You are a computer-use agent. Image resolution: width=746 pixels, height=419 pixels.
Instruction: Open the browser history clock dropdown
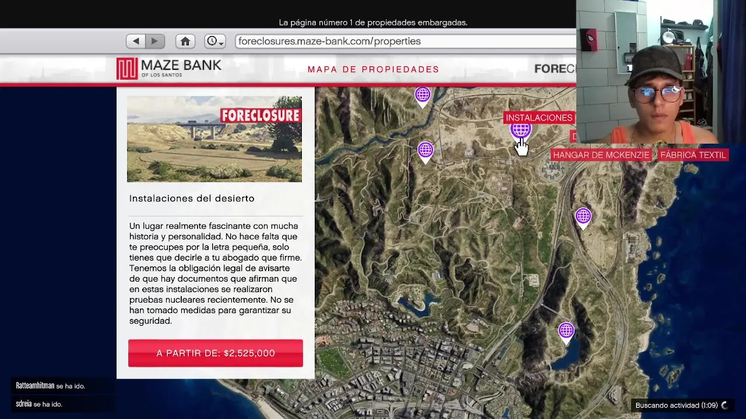[215, 41]
